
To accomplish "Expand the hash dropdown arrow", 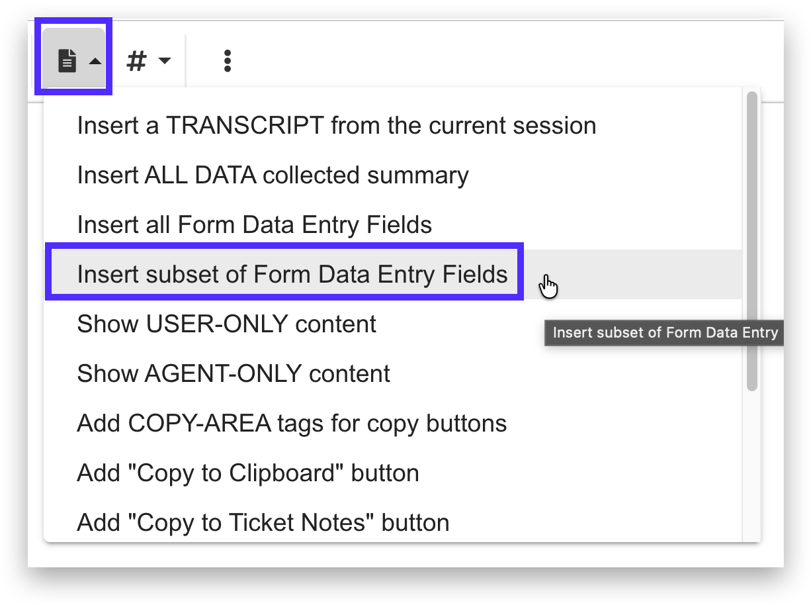I will pyautogui.click(x=164, y=61).
